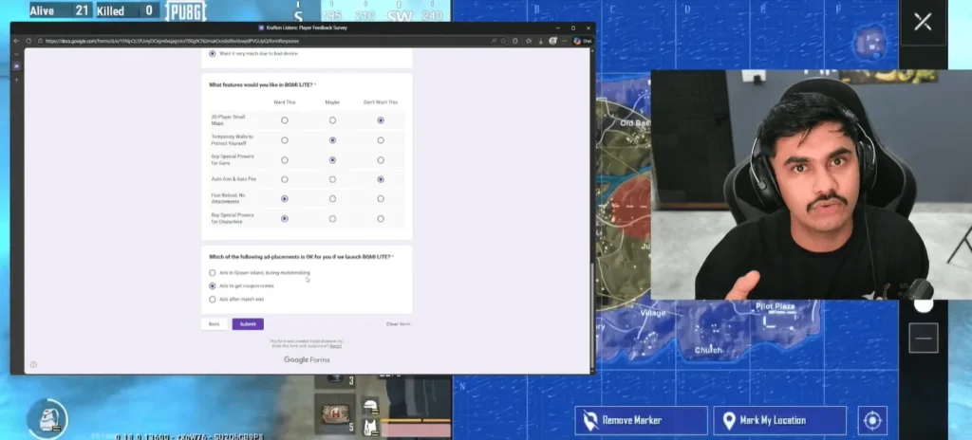The width and height of the screenshot is (972, 440).
Task: Click the Krafton Listens survey window title
Action: click(303, 27)
